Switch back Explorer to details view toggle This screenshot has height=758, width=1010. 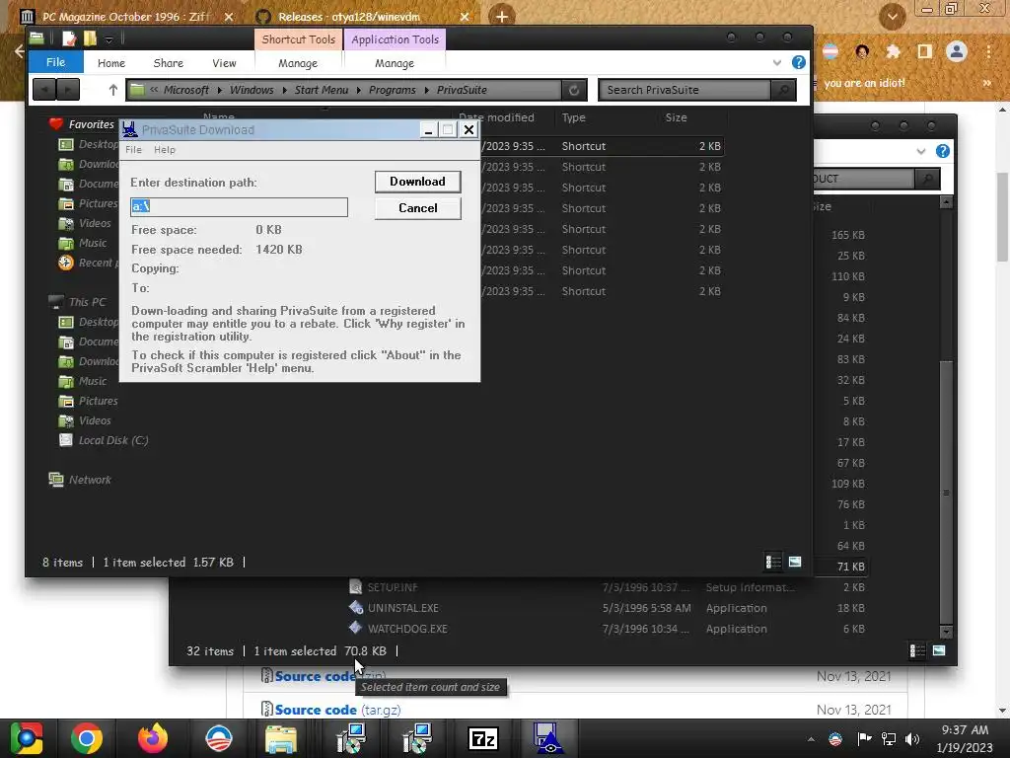pos(917,651)
